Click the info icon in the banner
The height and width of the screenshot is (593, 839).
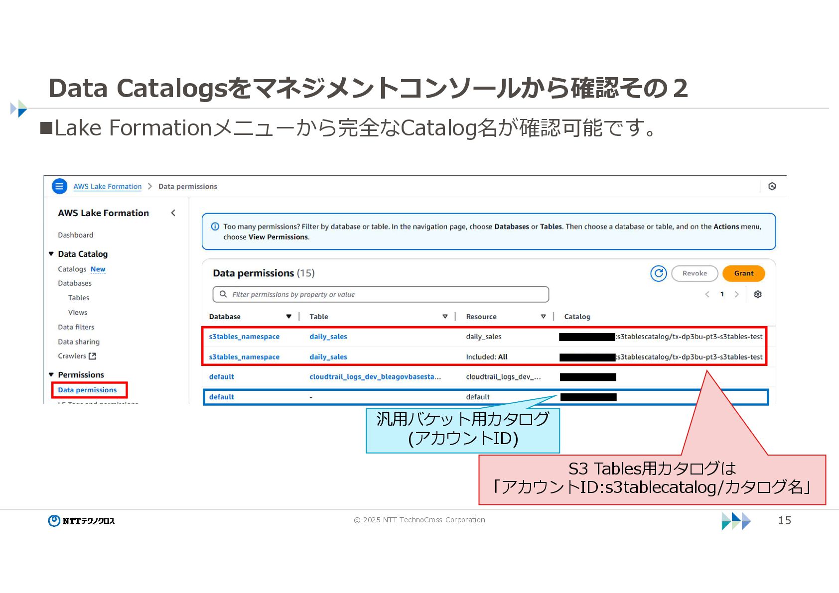pos(215,227)
